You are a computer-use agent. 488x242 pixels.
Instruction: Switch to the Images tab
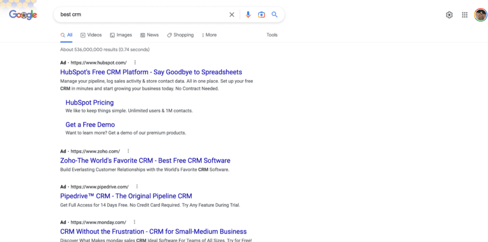(x=121, y=35)
